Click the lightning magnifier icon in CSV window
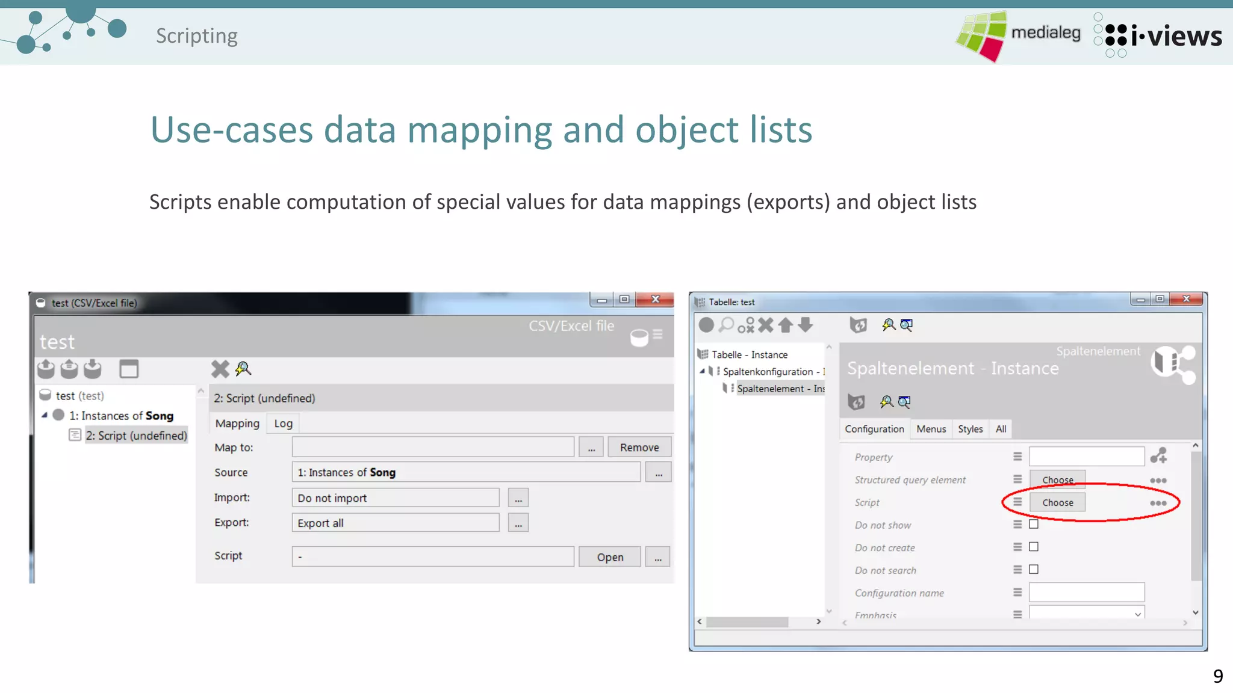The image size is (1233, 693). point(243,369)
